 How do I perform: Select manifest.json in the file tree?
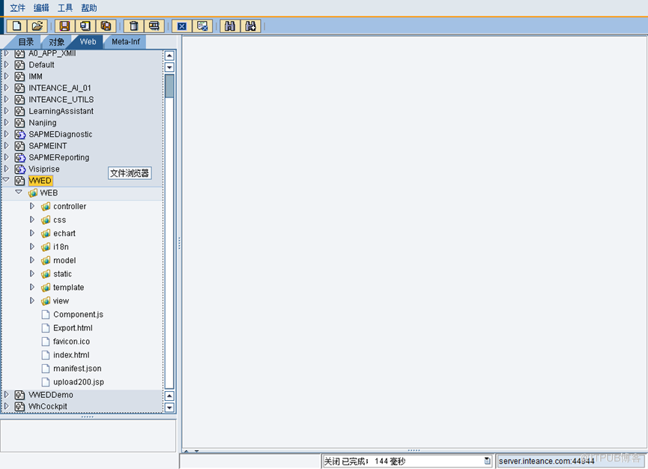[x=76, y=369]
